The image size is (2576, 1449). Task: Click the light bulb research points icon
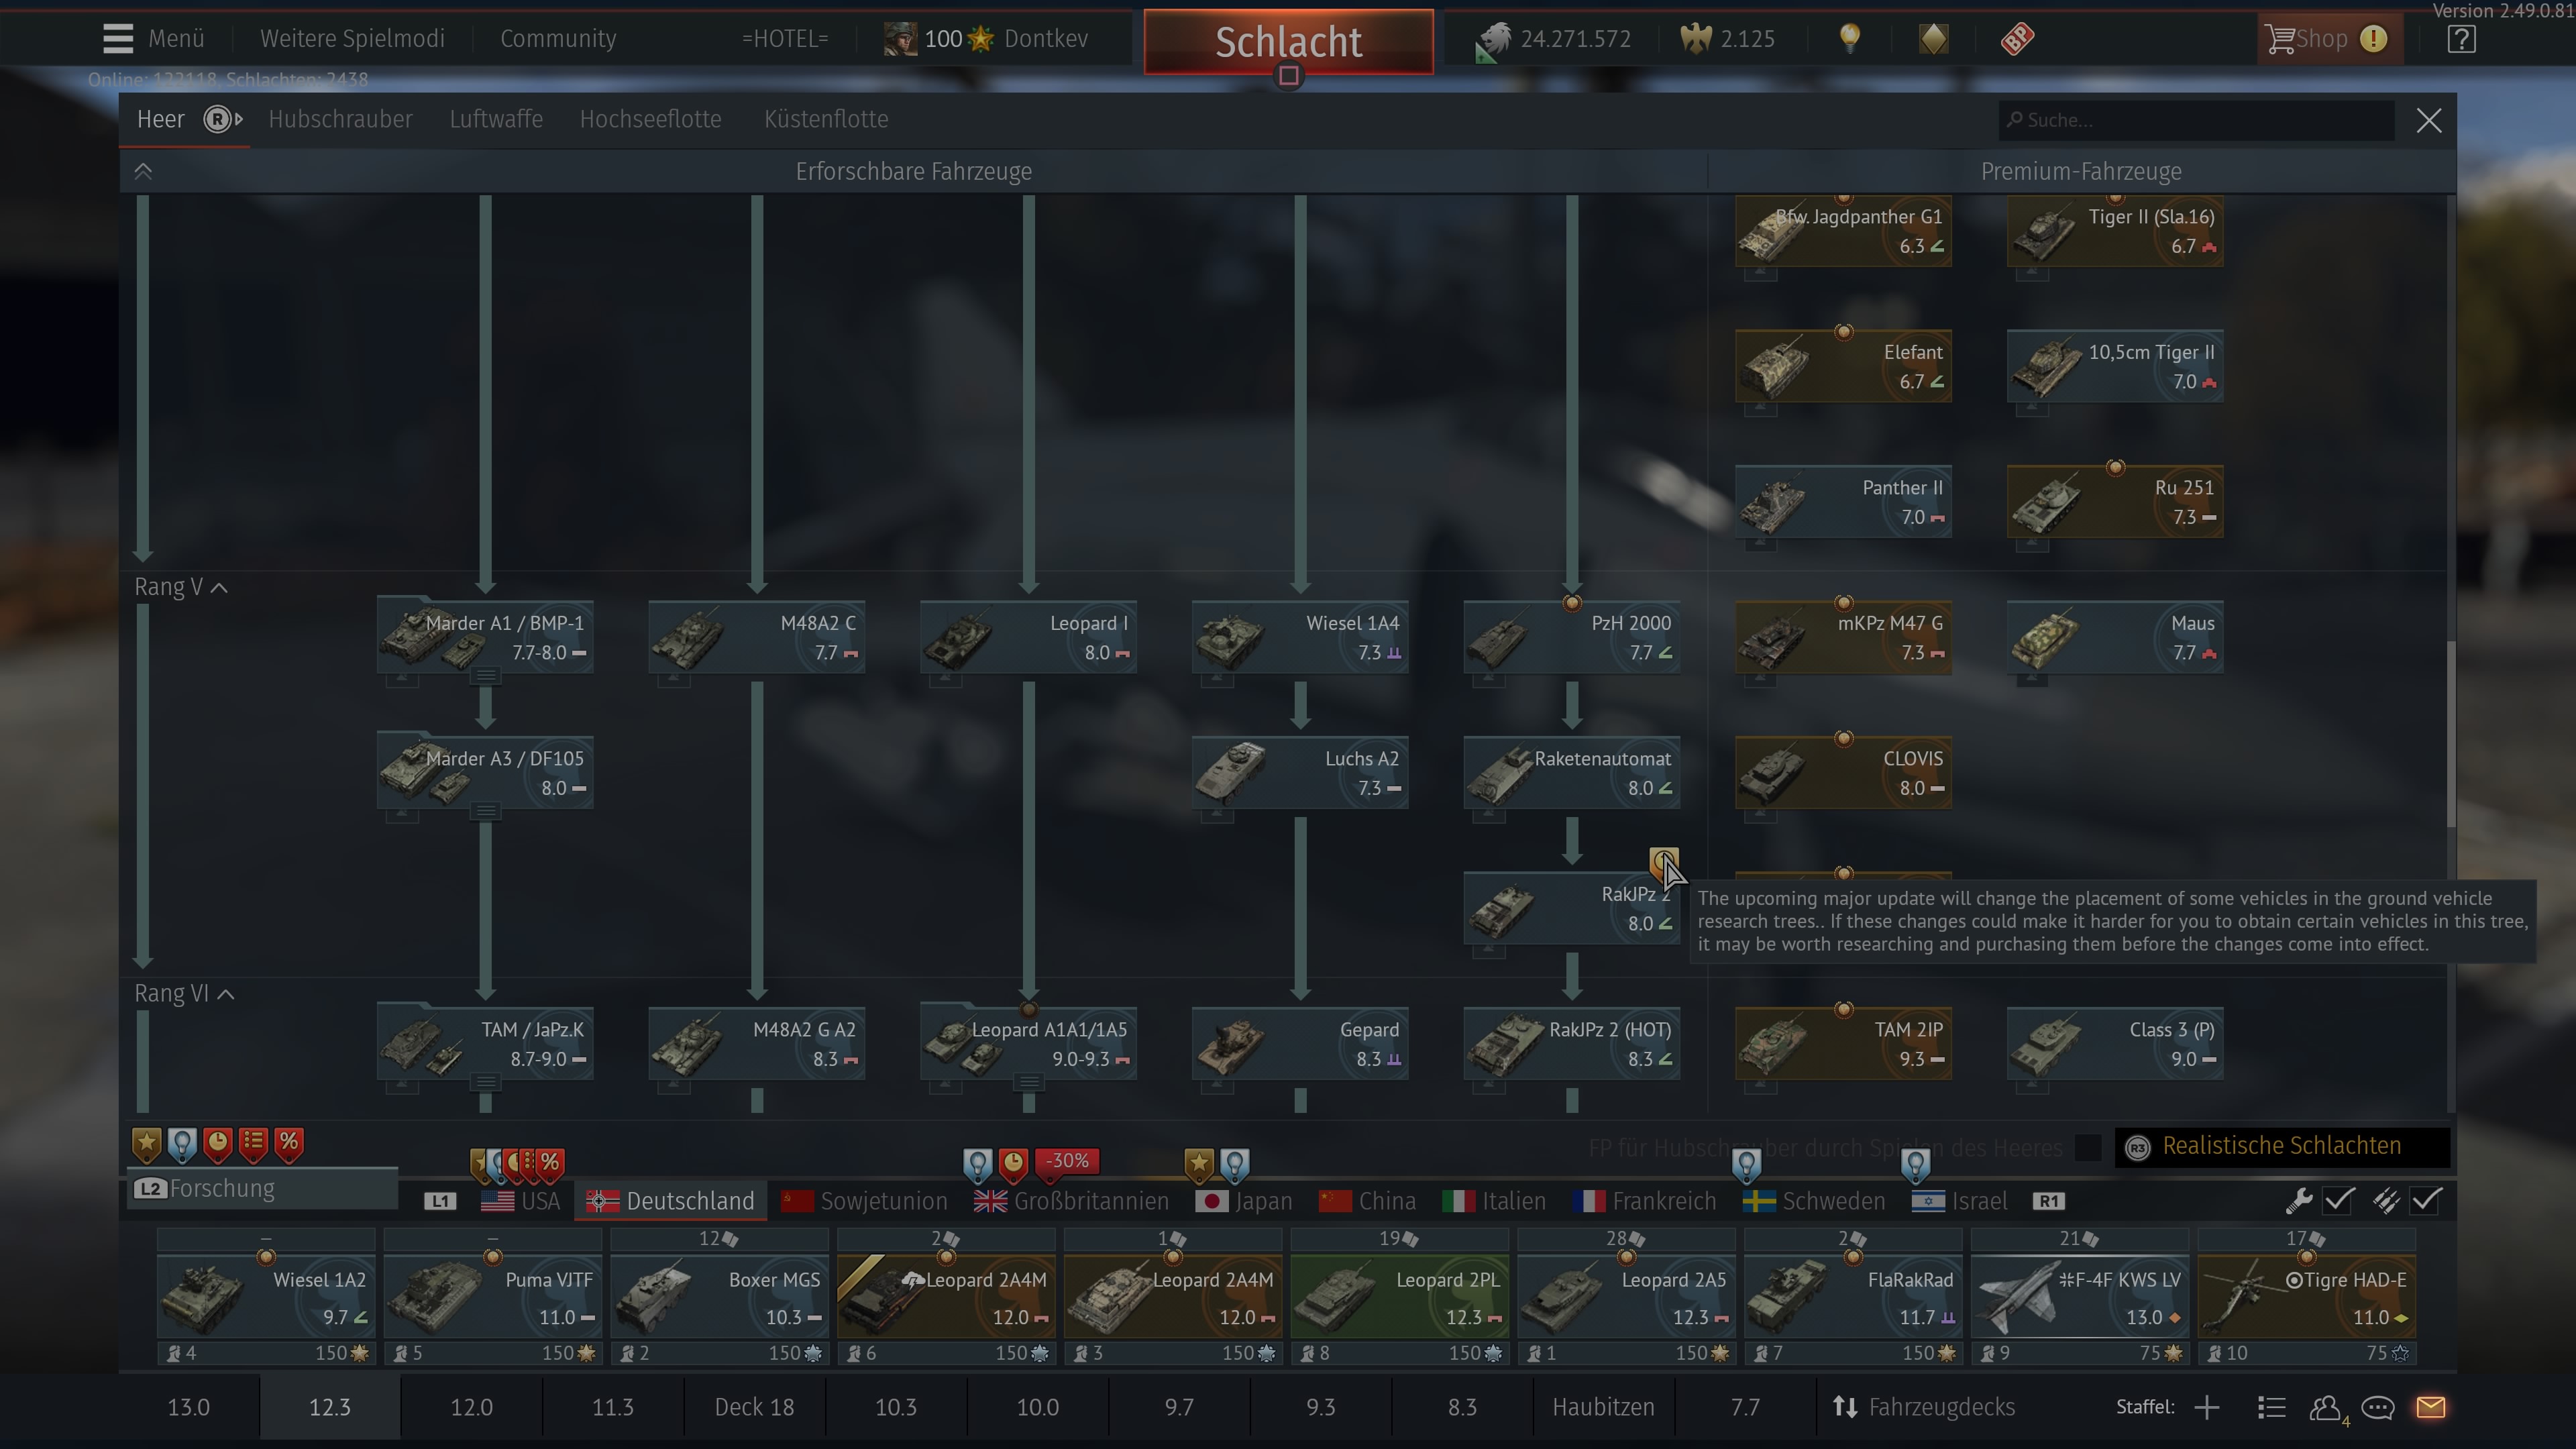1850,39
